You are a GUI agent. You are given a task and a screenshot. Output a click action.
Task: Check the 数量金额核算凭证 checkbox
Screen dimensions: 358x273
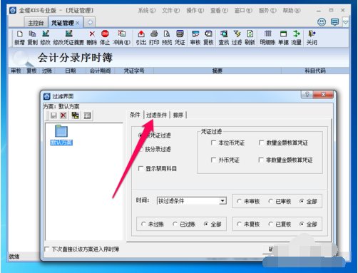[x=261, y=143]
